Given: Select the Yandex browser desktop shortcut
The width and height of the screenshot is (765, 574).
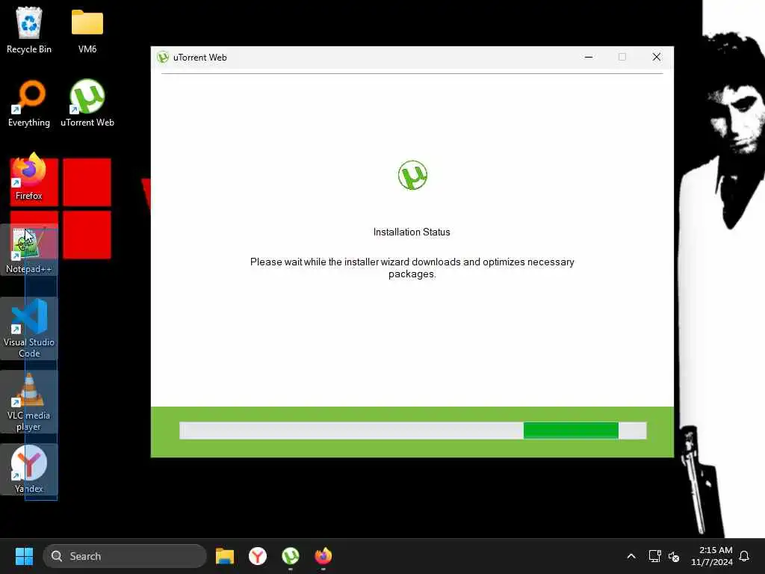Looking at the screenshot, I should [29, 469].
